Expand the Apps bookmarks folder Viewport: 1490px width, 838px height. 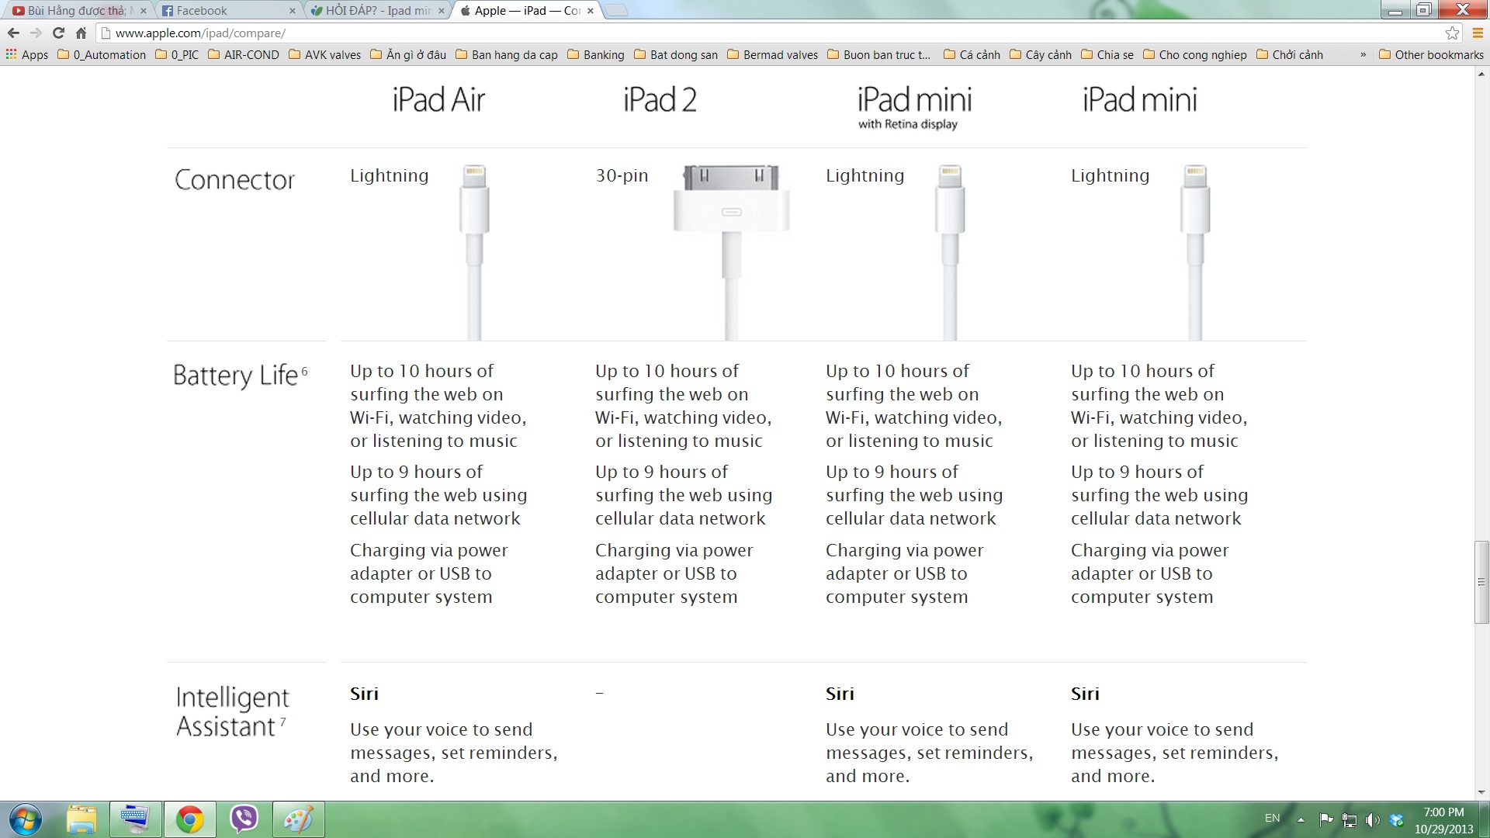pos(34,54)
